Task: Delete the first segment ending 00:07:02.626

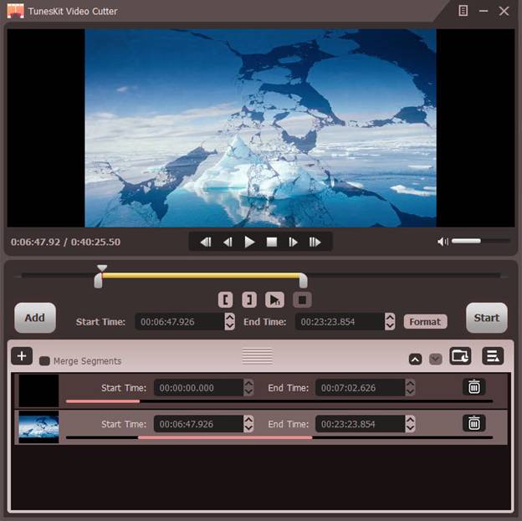Action: 474,387
